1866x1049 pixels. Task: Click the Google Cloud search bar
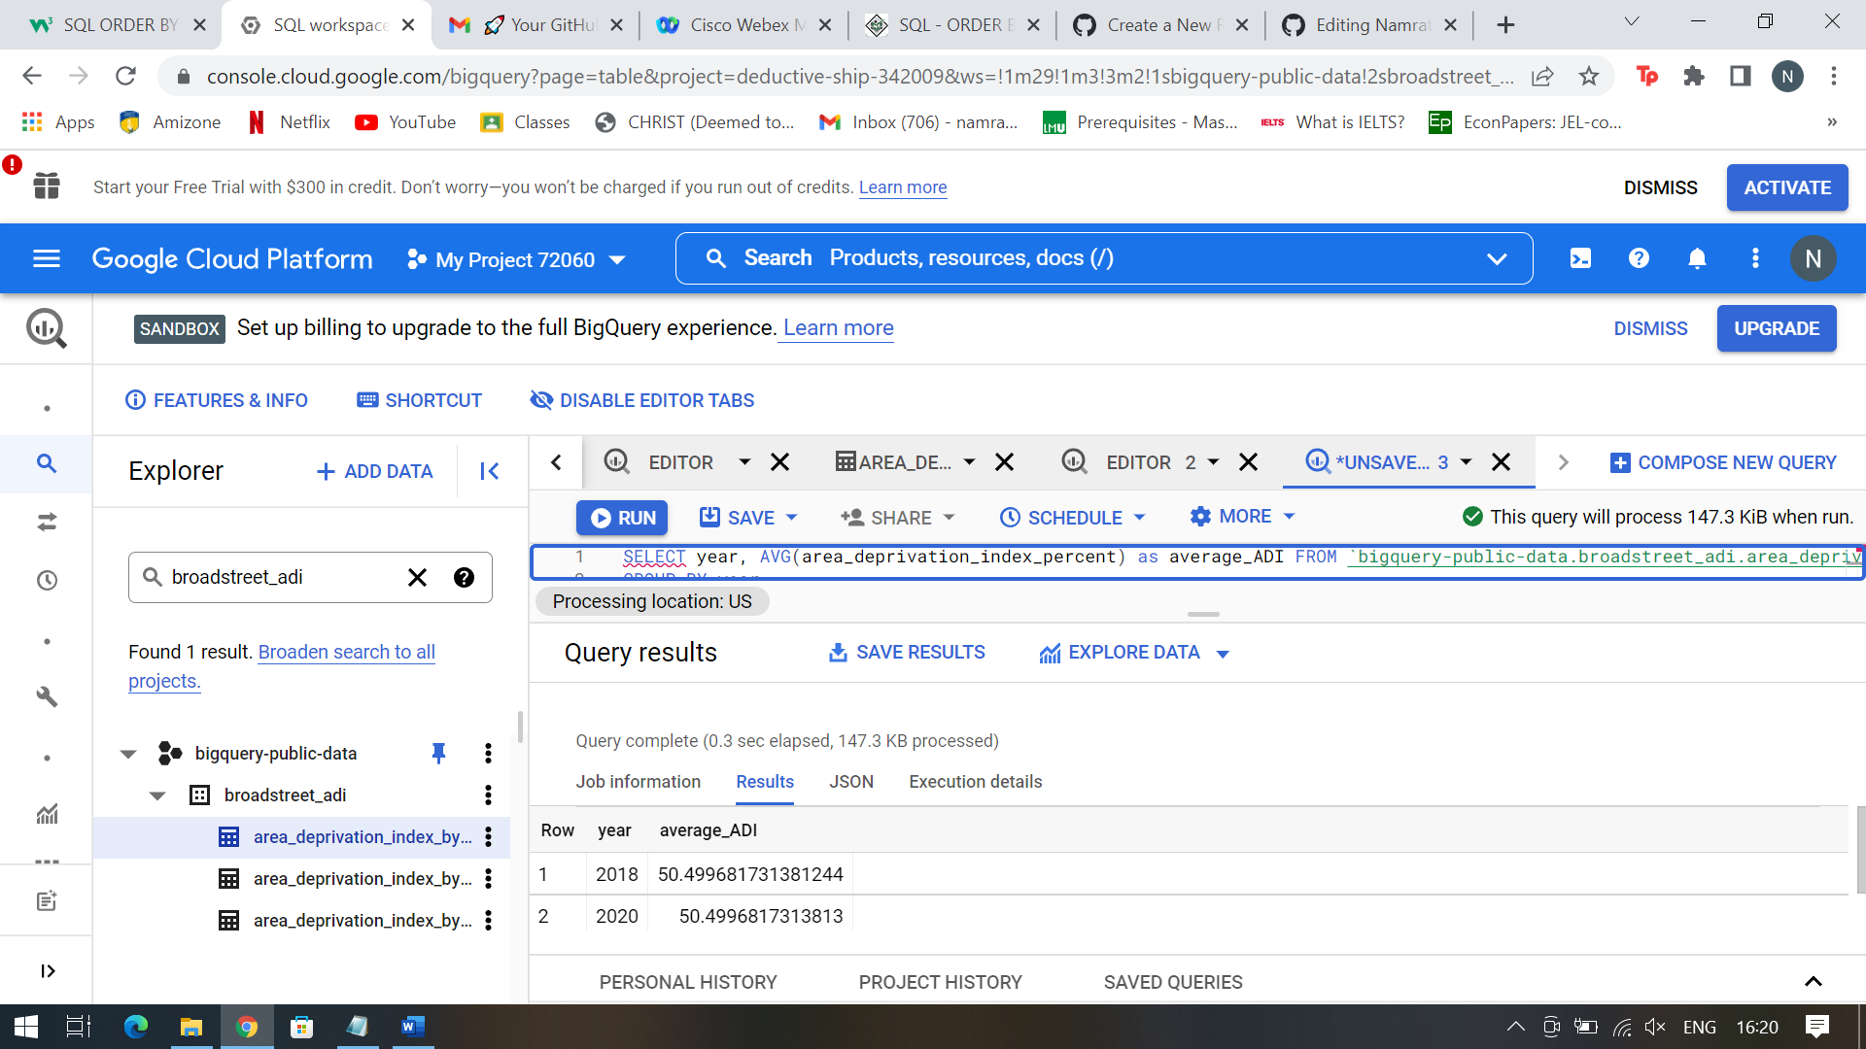pos(1104,258)
